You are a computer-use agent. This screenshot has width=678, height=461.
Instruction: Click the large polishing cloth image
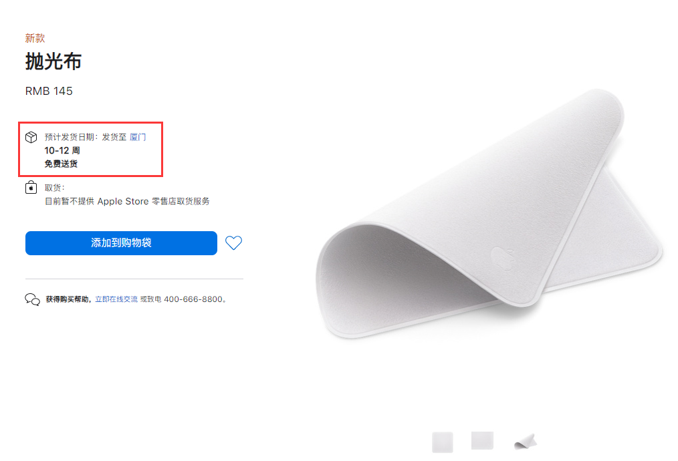tap(489, 214)
